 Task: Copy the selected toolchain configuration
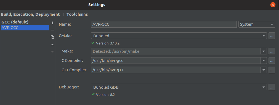click(x=52, y=37)
